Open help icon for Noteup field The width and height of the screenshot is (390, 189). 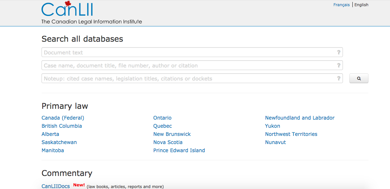click(x=339, y=78)
